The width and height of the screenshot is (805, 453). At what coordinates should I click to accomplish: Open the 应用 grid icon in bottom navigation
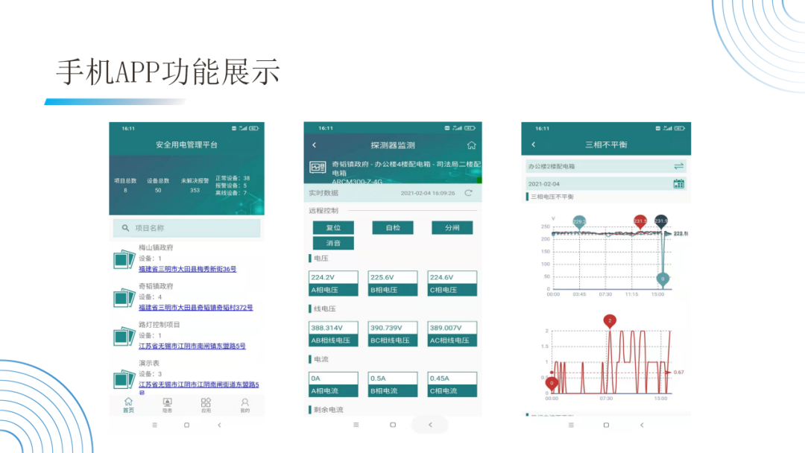pyautogui.click(x=206, y=403)
